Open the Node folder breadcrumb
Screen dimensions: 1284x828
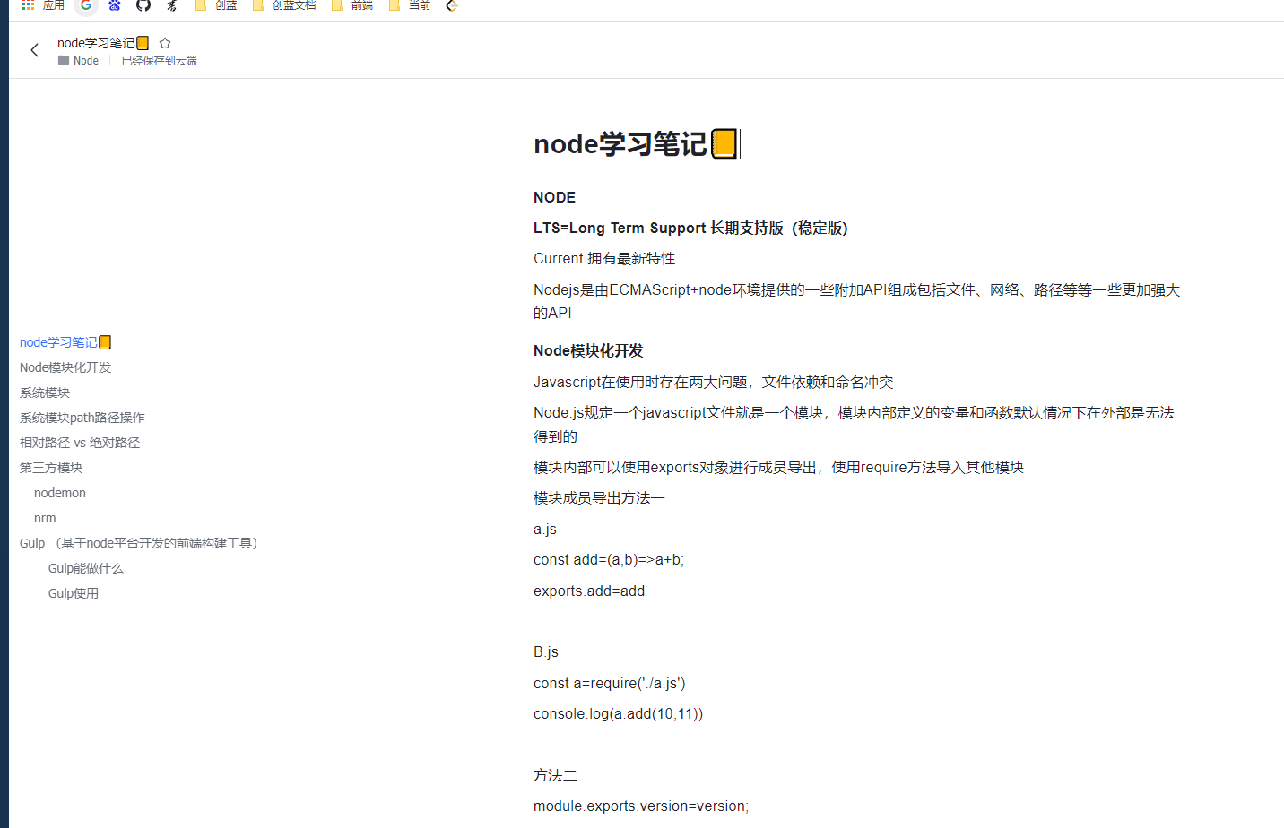pyautogui.click(x=79, y=61)
